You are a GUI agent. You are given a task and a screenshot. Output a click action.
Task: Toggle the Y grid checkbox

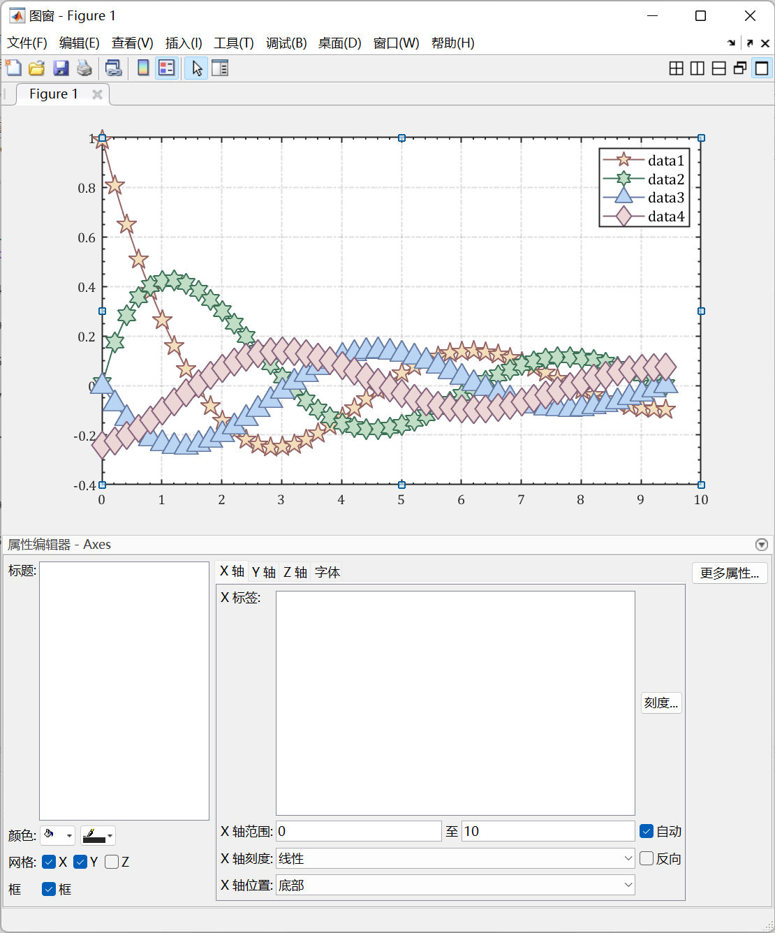pos(80,862)
